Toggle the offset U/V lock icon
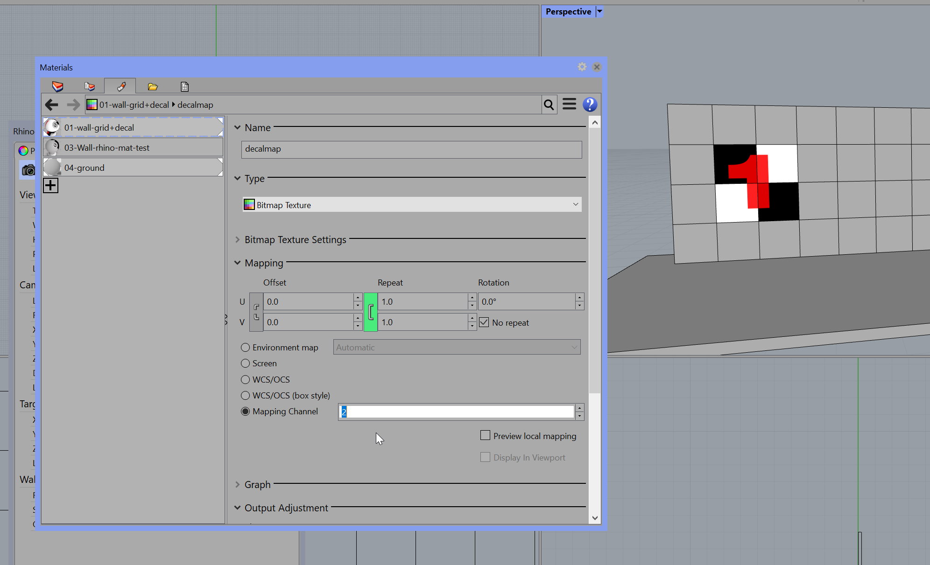The image size is (930, 565). click(256, 312)
